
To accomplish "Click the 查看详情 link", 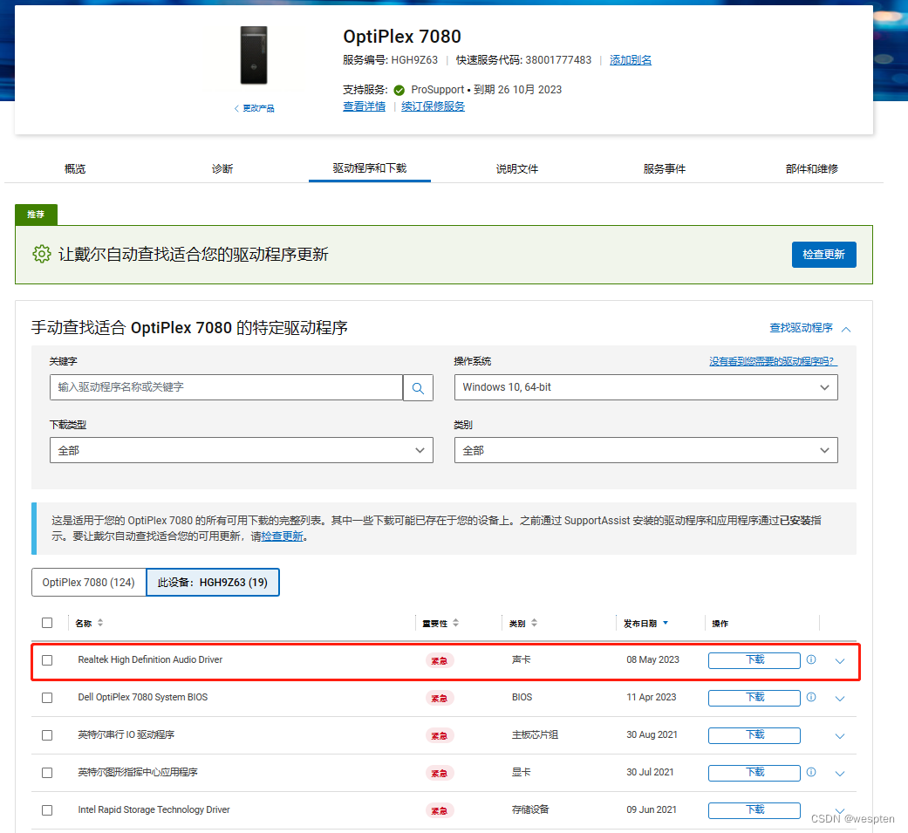I will pos(365,106).
